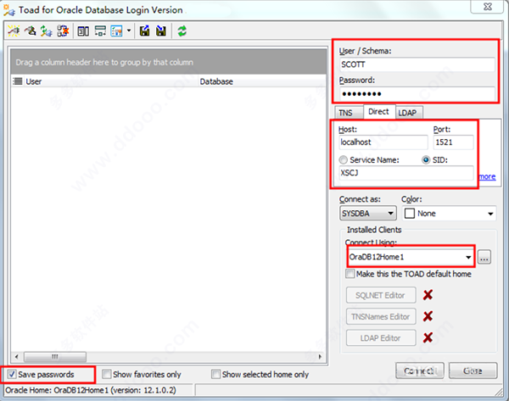Click the second floppy disk toolbar icon
Screen dimensions: 509x401
[160, 31]
